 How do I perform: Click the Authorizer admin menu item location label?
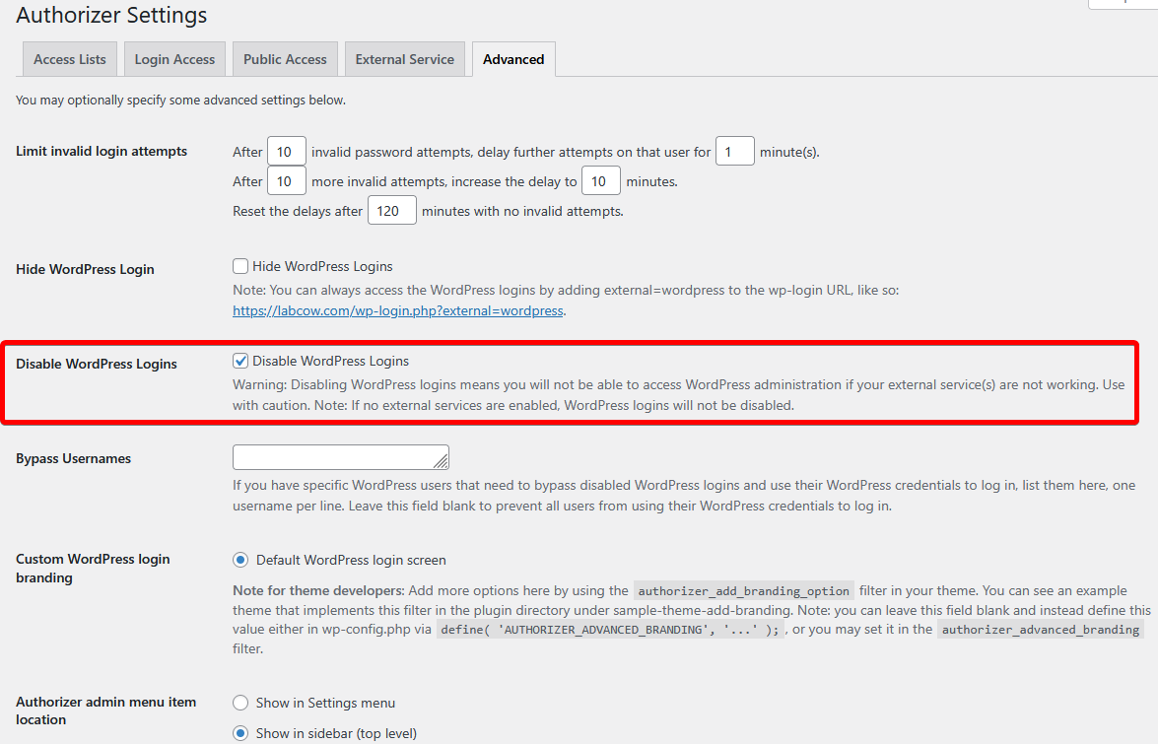[105, 710]
